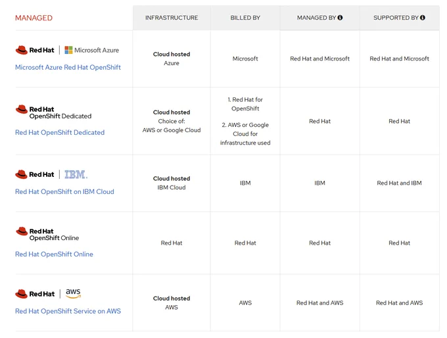Viewport: 447px width, 338px height.
Task: Click the BILLED BY column header
Action: [245, 18]
